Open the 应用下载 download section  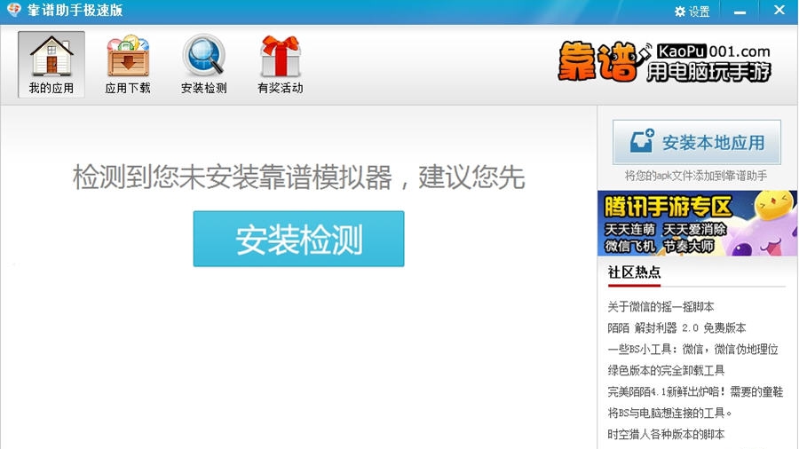[x=127, y=64]
